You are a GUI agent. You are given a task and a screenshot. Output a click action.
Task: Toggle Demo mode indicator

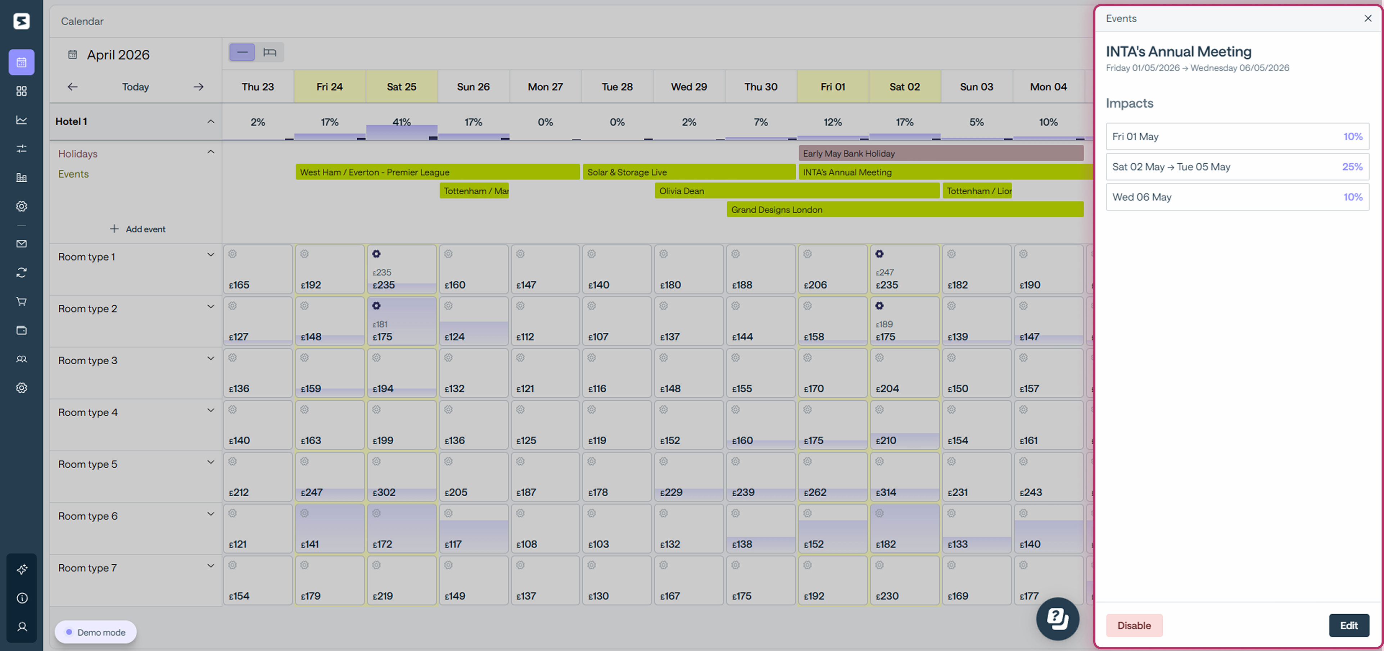coord(95,632)
